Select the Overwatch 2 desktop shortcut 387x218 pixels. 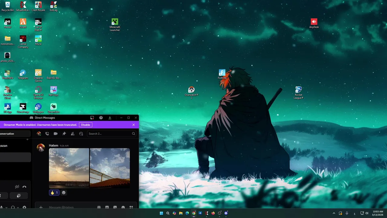pyautogui.click(x=191, y=93)
